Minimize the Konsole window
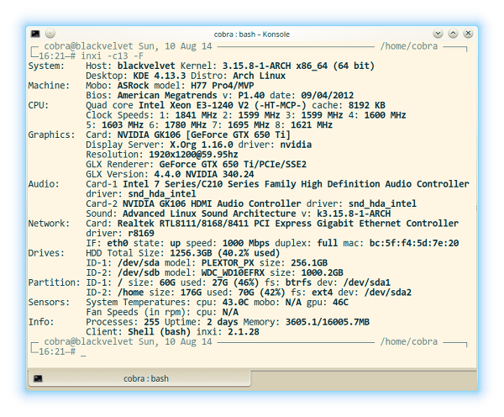Viewport: 504px width, 417px height. 438,34
